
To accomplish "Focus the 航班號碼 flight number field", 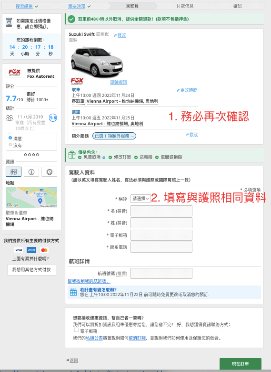I will point(161,273).
